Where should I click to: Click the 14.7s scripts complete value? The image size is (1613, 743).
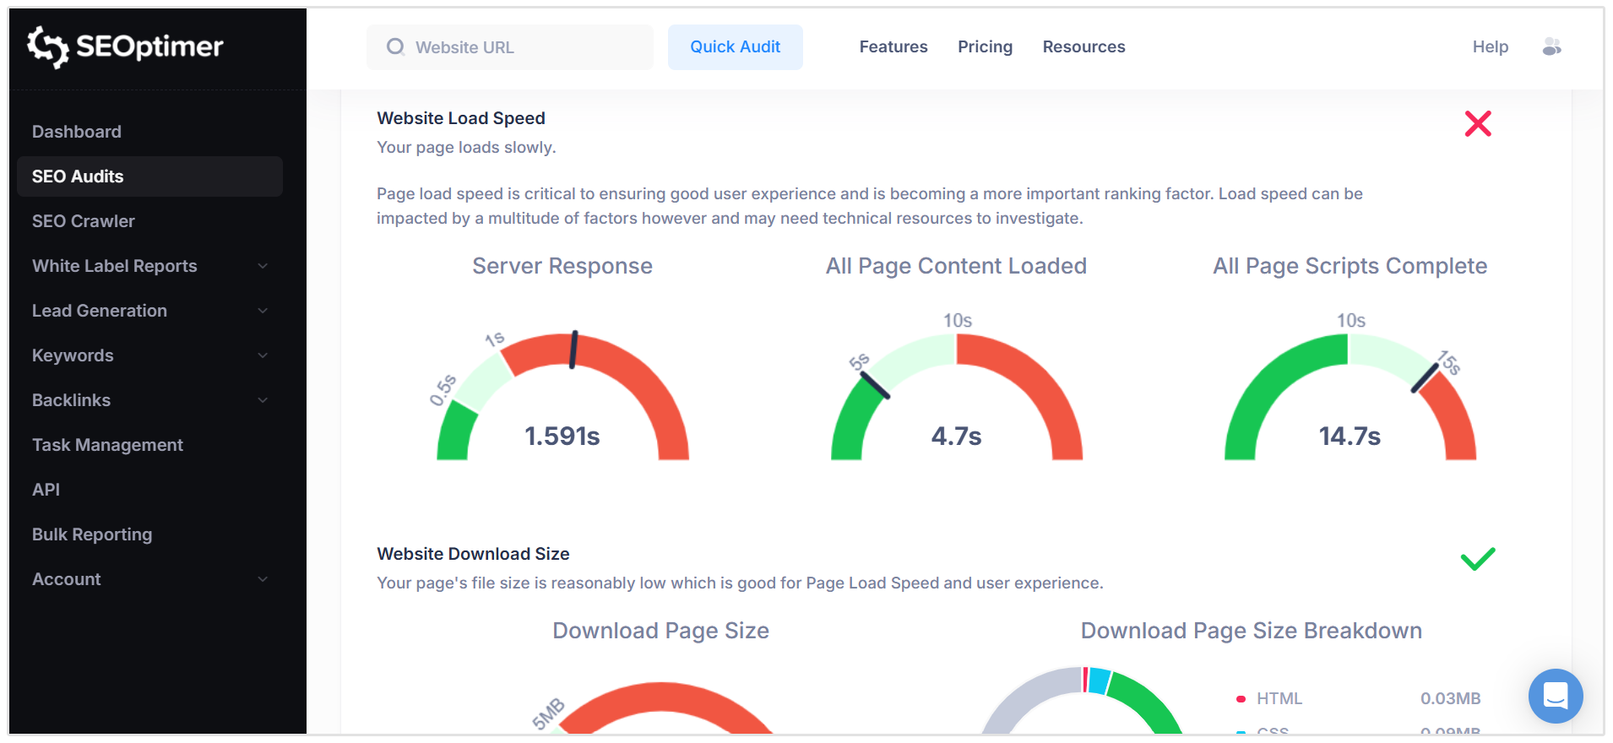click(1350, 436)
